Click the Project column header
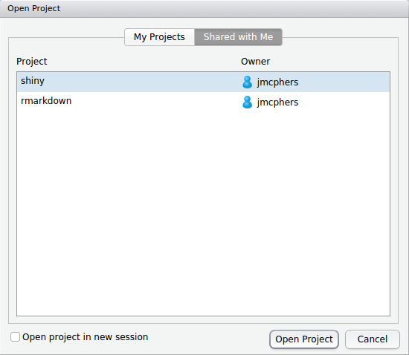Image resolution: width=409 pixels, height=355 pixels. [x=31, y=62]
